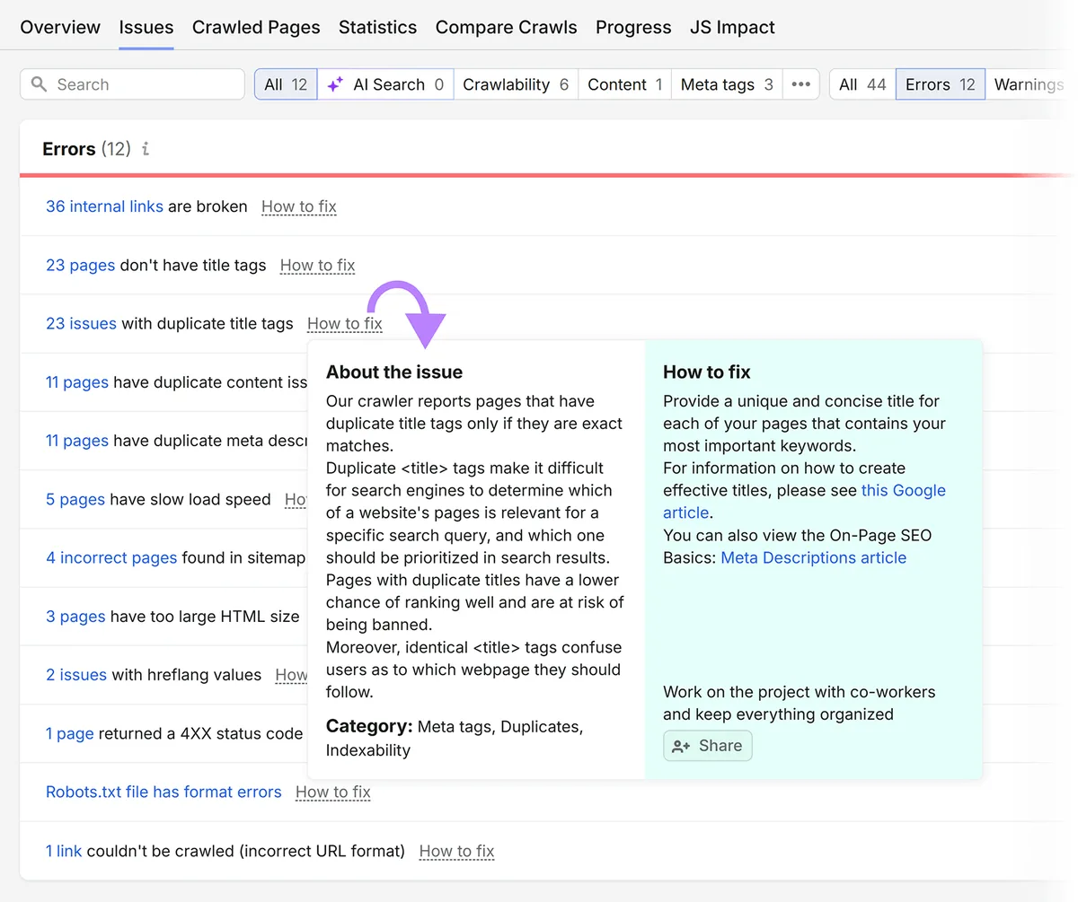Select the Errors 12 filter
The image size is (1078, 902).
[x=941, y=84]
